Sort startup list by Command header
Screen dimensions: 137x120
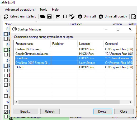118,44
